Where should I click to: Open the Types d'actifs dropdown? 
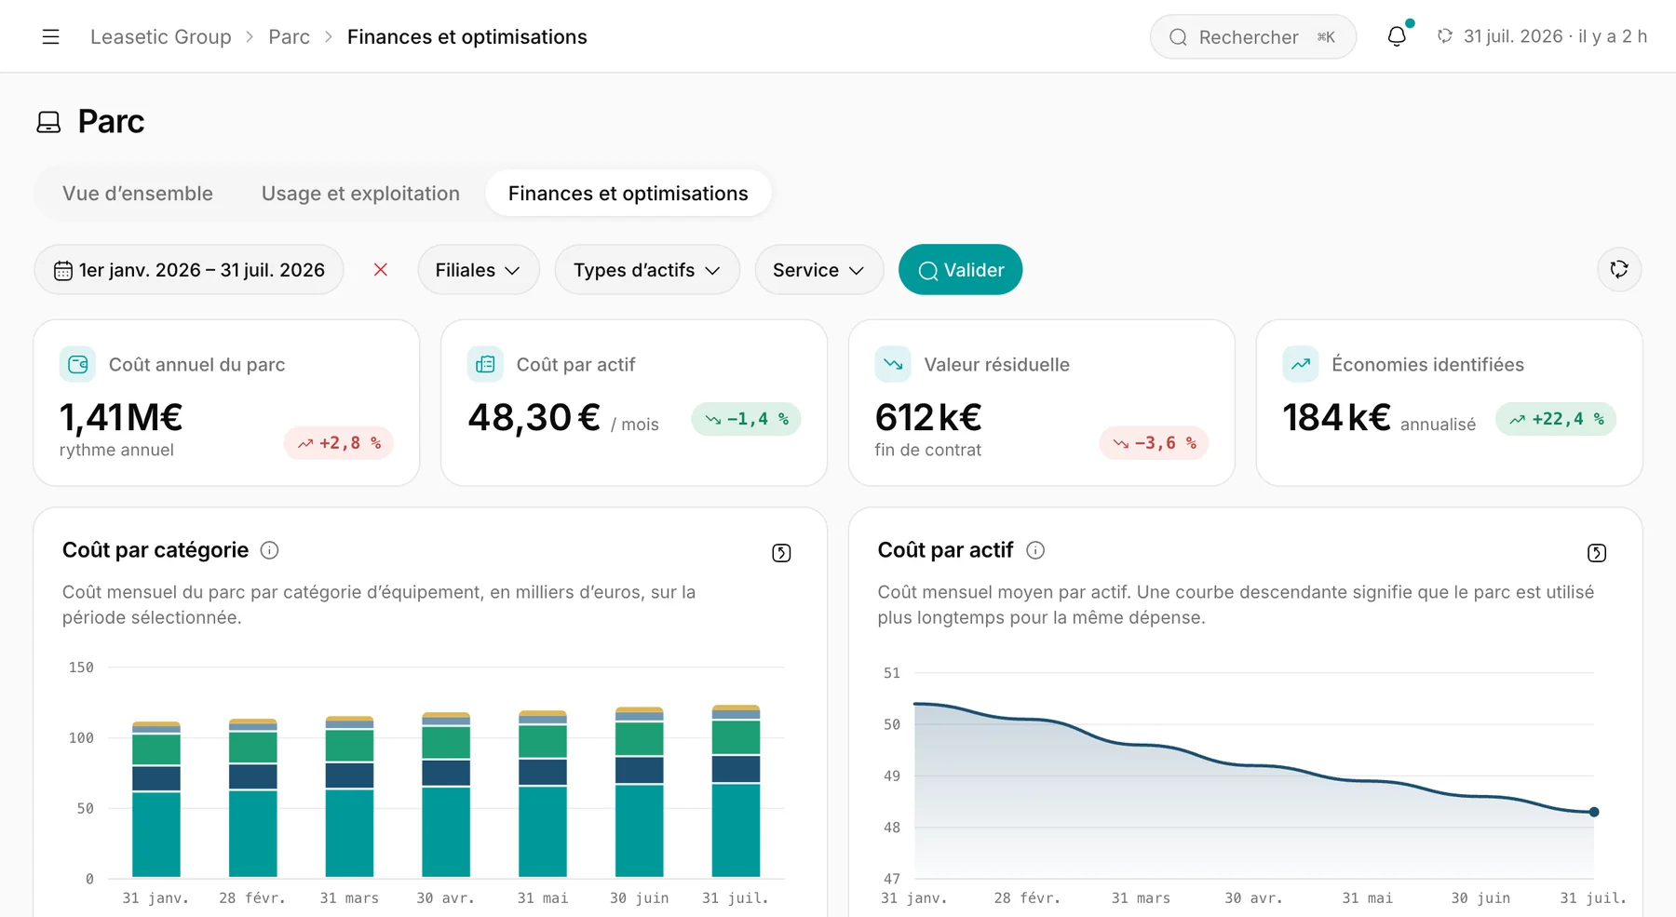click(x=647, y=270)
